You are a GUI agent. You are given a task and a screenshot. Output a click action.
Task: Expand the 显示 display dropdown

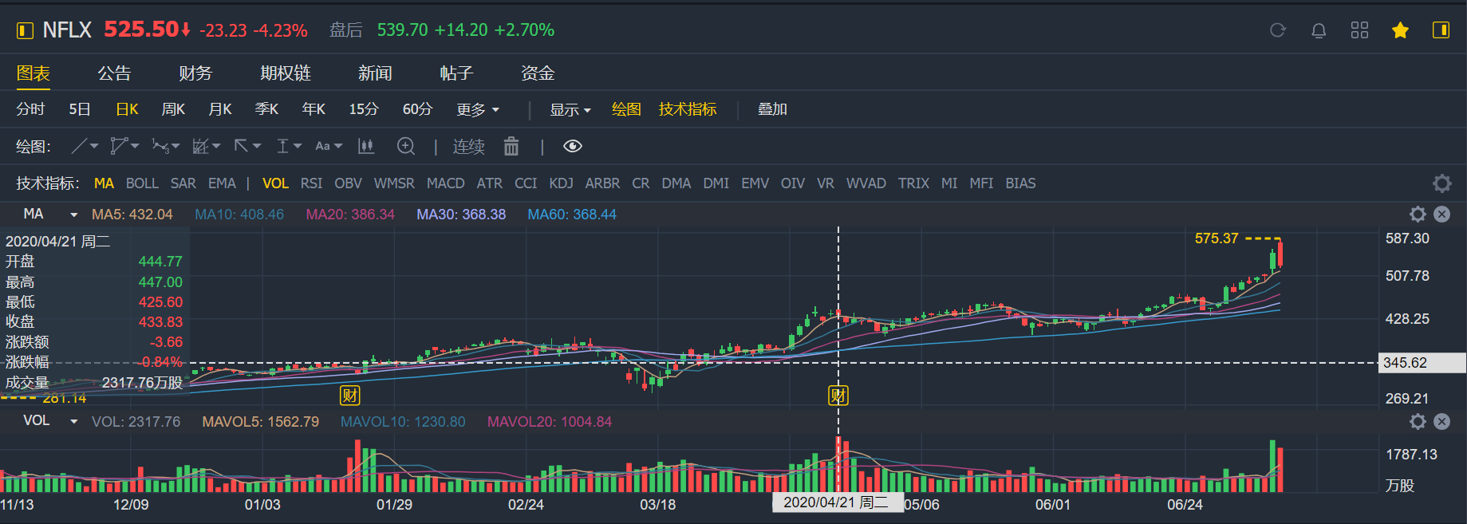pyautogui.click(x=570, y=109)
